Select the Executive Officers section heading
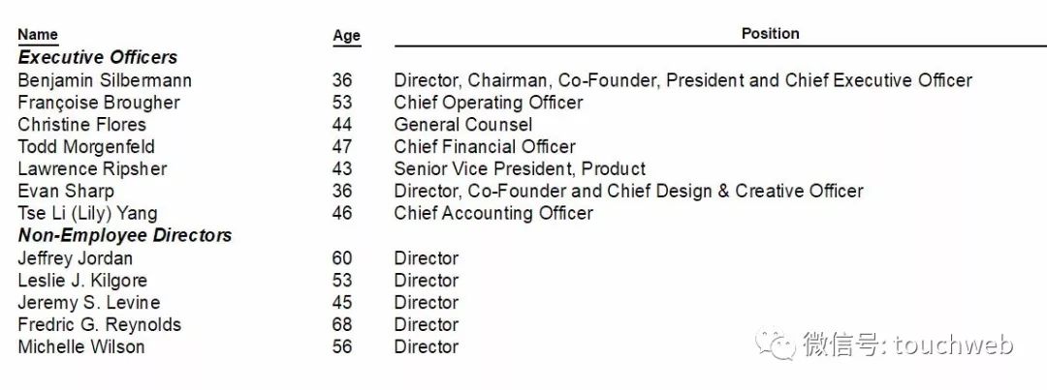 (98, 57)
